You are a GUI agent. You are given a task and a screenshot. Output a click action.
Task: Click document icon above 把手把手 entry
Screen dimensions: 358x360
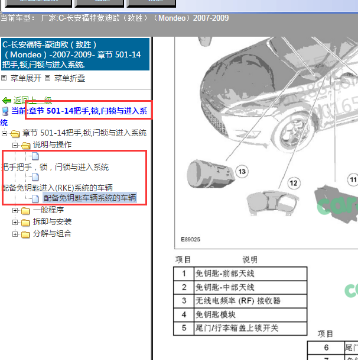click(35, 156)
